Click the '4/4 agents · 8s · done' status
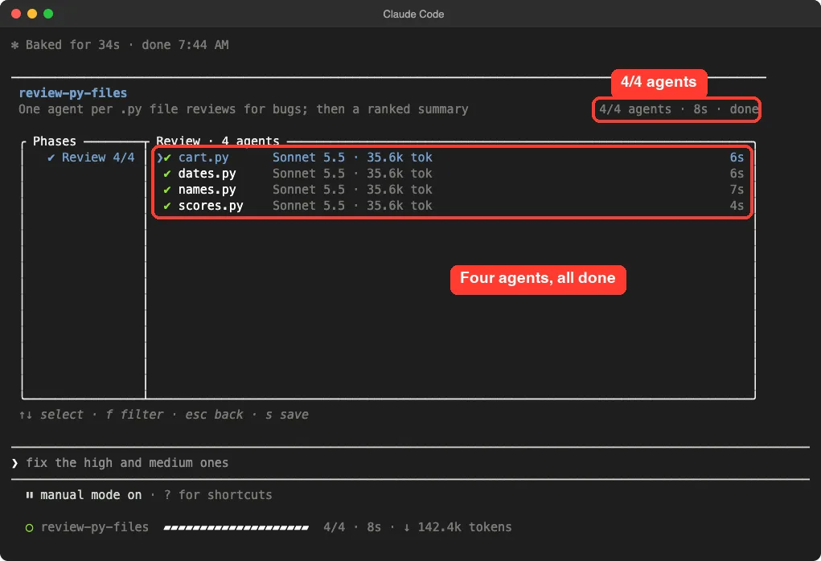821x561 pixels. point(679,109)
